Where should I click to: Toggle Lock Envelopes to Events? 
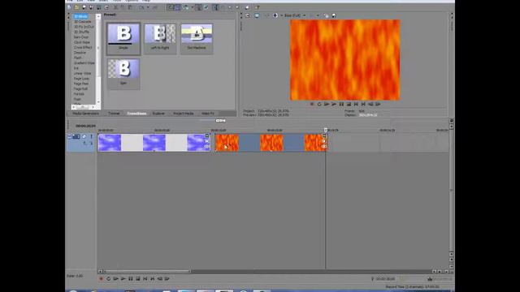coord(198,7)
